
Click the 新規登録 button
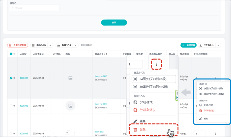[x=188, y=45]
